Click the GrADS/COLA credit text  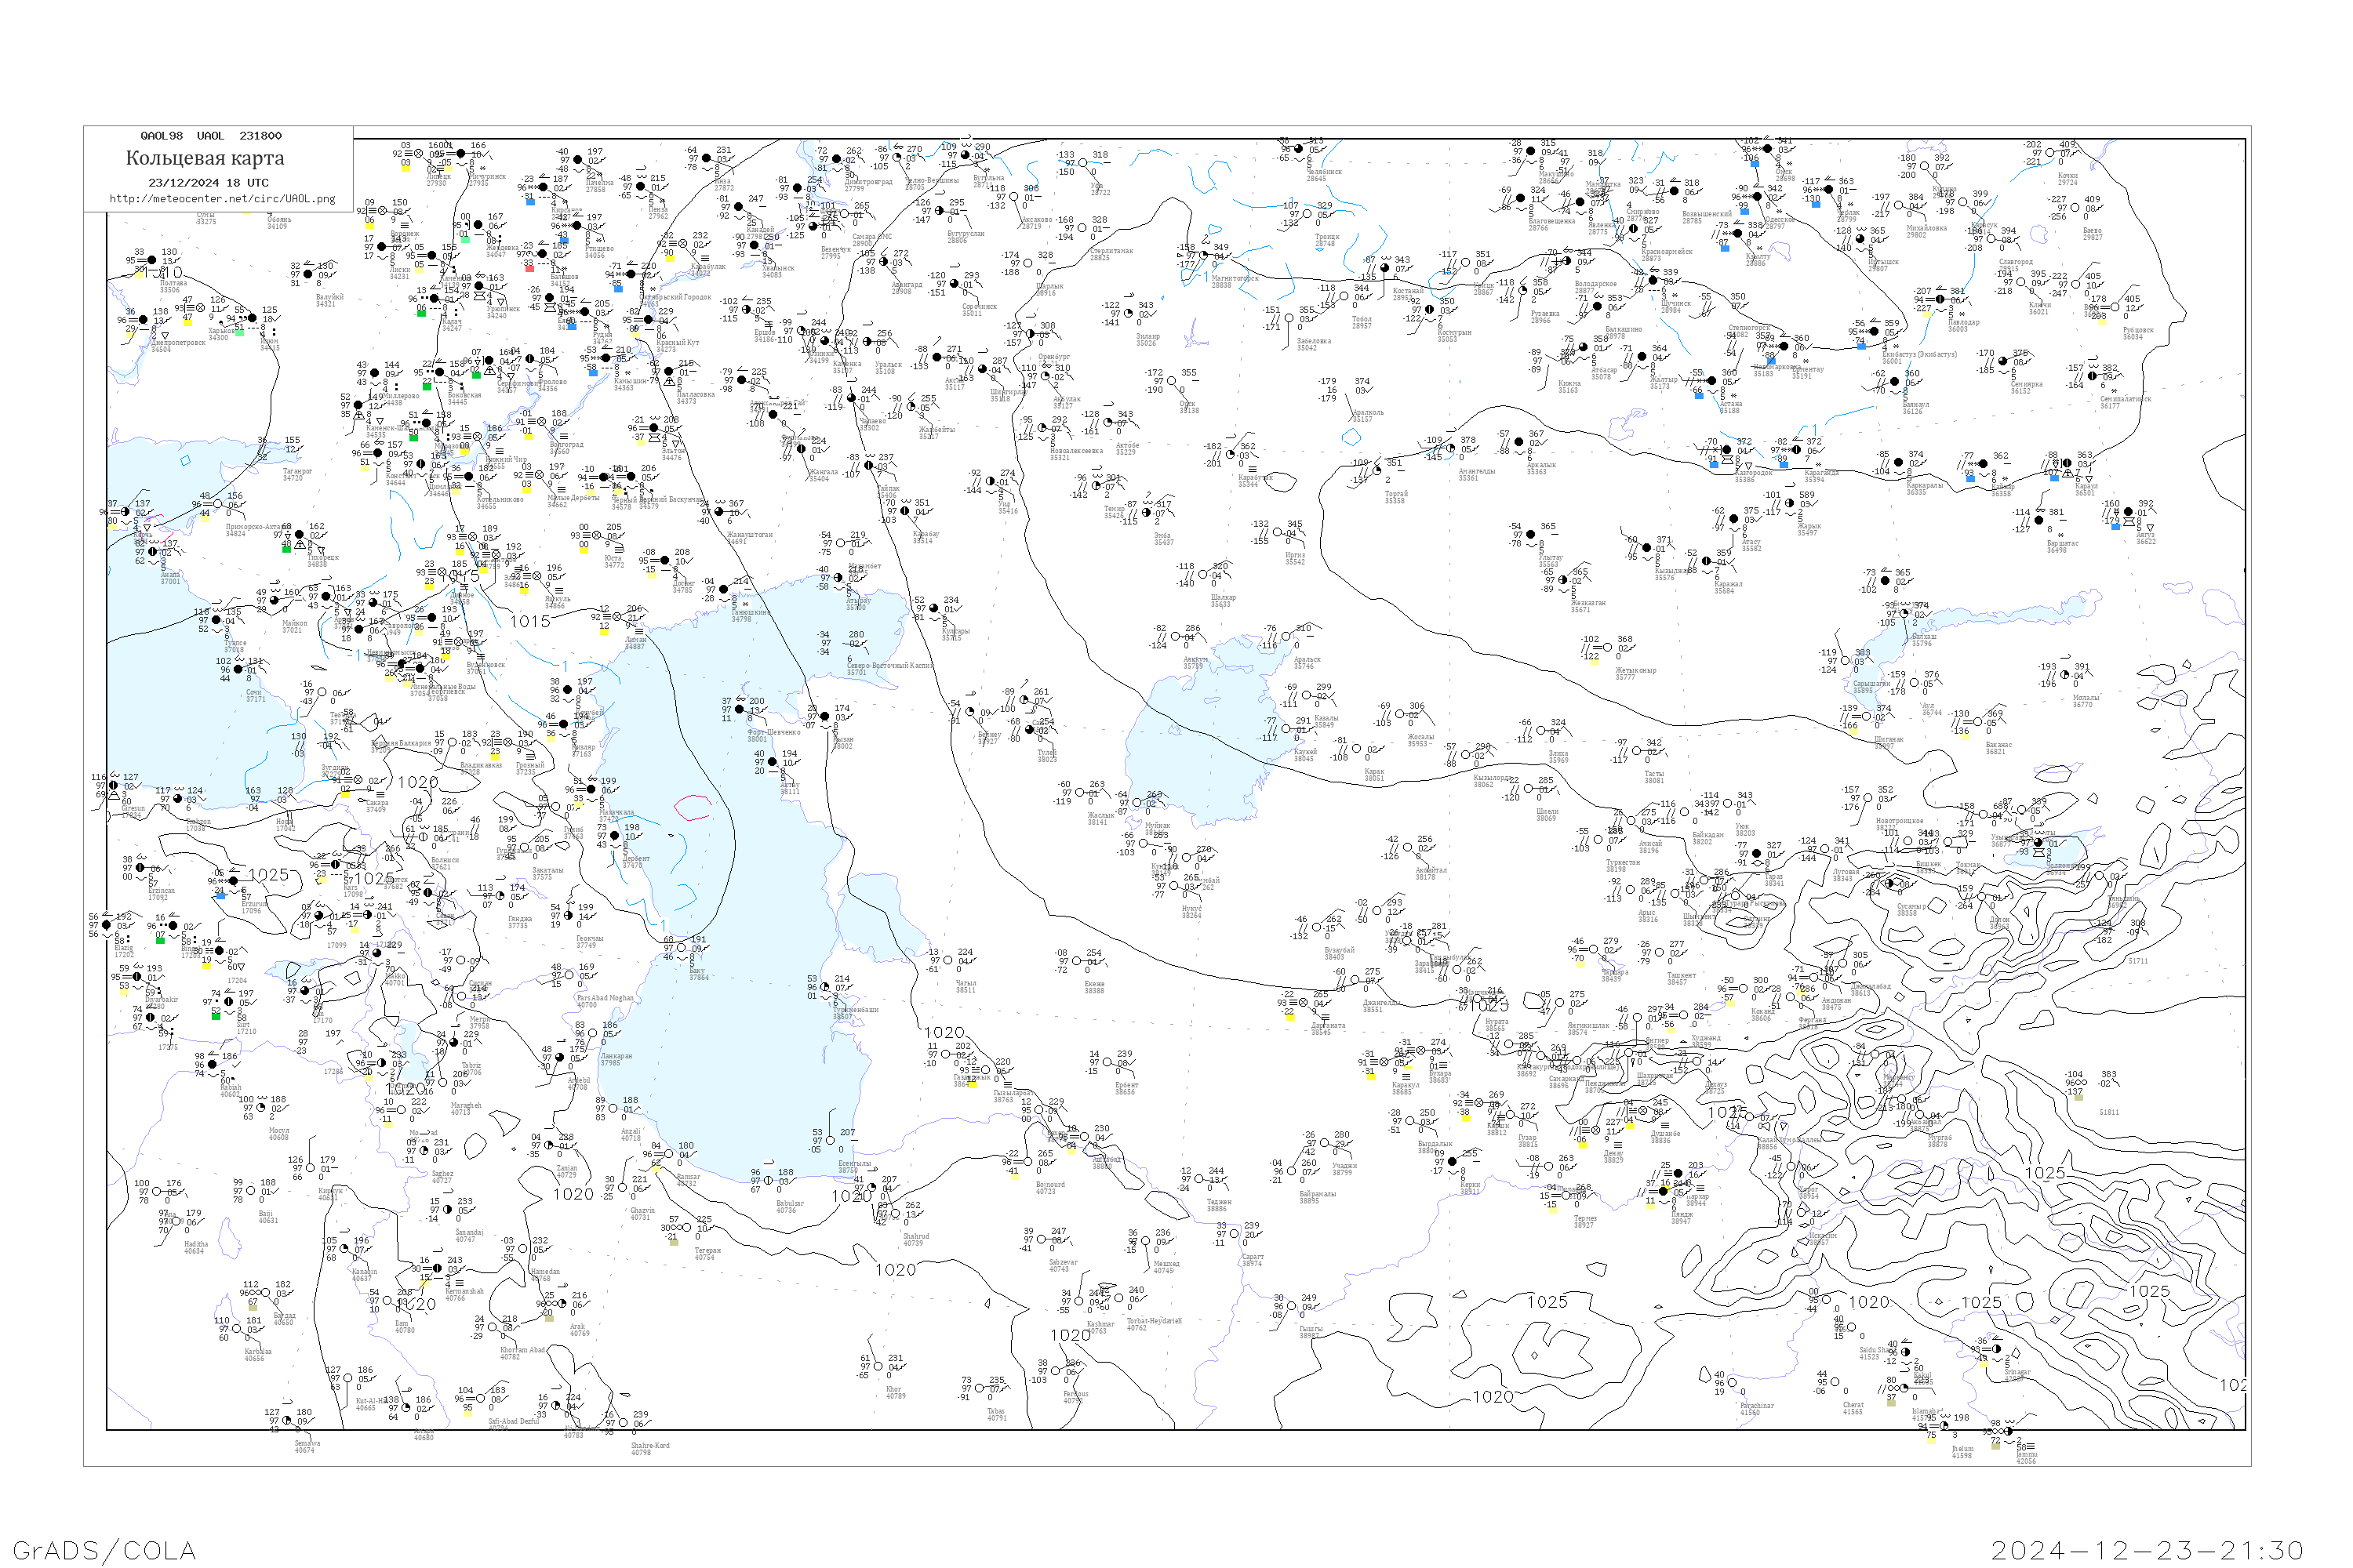click(104, 1549)
